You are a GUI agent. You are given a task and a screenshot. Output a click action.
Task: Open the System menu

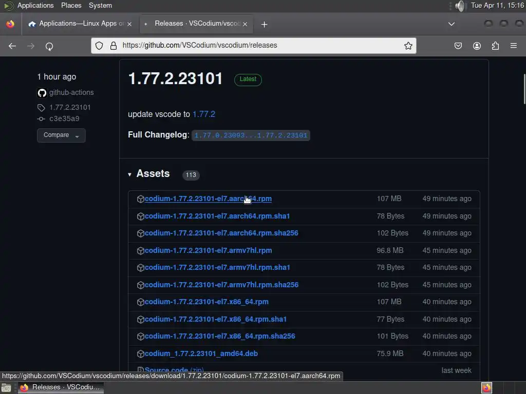[100, 6]
